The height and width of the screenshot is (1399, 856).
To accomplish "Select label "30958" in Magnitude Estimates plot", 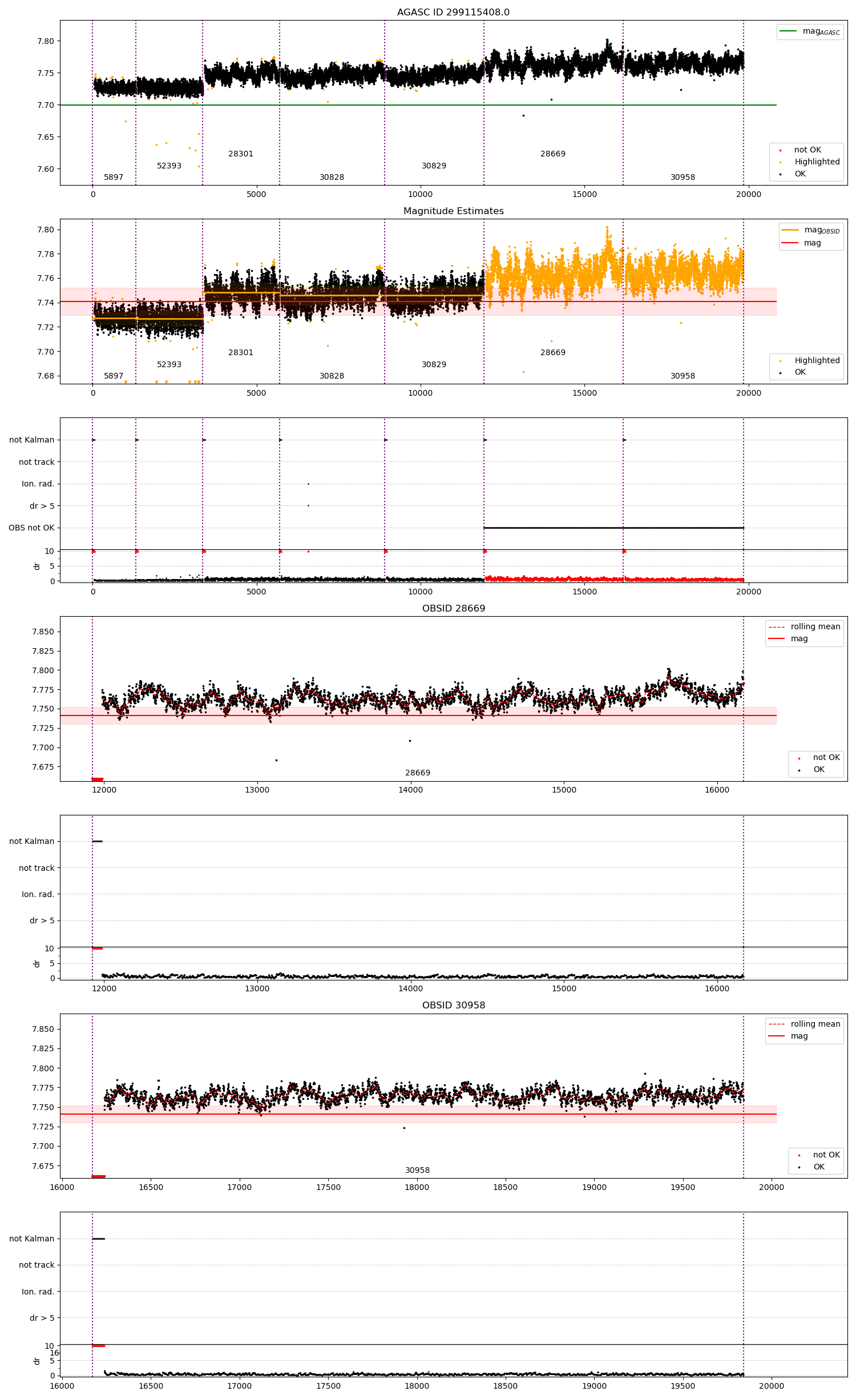I will coord(683,376).
